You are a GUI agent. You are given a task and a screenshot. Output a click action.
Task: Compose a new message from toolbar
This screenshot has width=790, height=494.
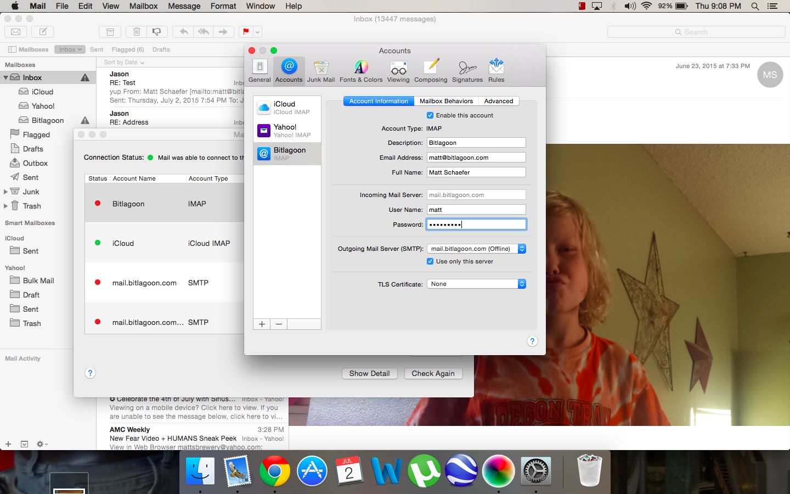(x=43, y=32)
